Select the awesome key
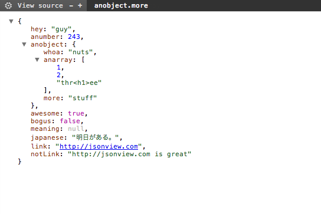This screenshot has width=321, height=214. tap(45, 113)
